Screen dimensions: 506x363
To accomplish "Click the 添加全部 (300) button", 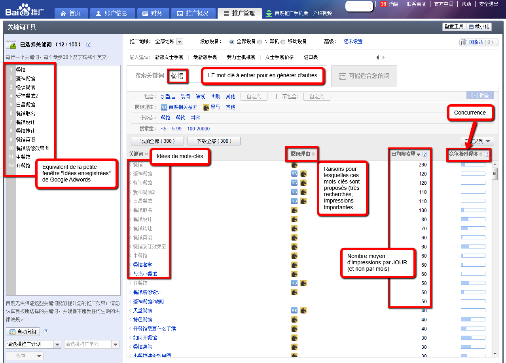I will coord(157,141).
